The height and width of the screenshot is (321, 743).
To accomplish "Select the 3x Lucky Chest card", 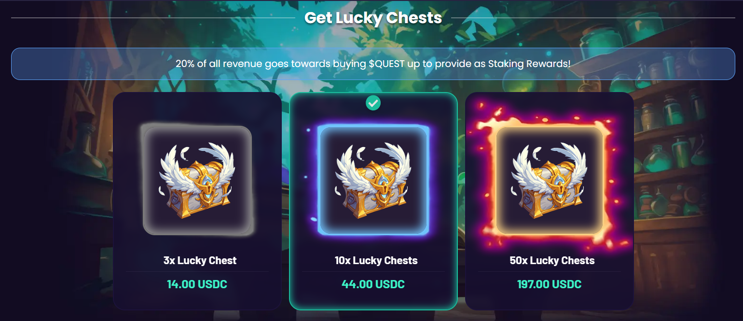I will [197, 201].
